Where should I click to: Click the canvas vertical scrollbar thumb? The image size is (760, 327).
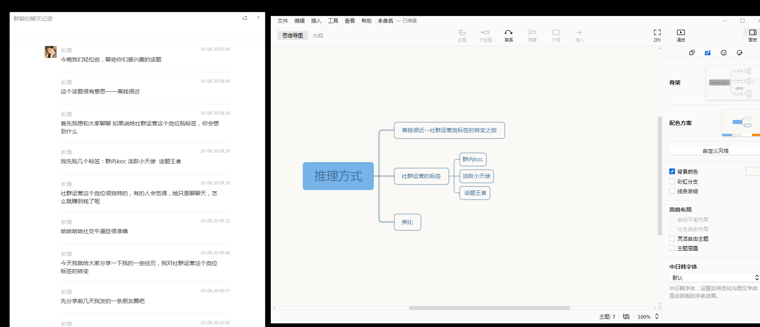[x=660, y=176]
